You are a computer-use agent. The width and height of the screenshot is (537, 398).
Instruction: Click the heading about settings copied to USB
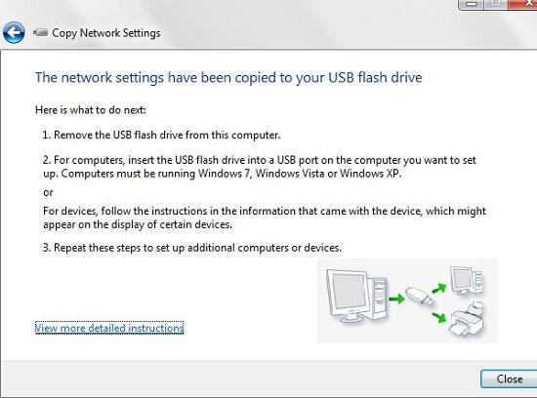[228, 78]
